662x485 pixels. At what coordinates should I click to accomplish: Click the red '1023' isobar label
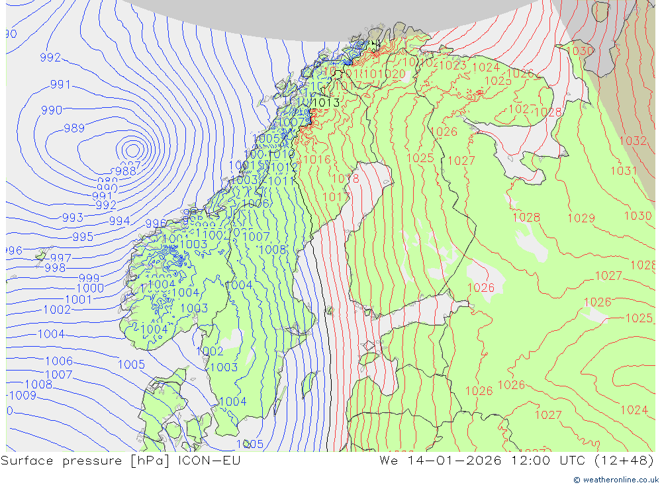click(453, 66)
